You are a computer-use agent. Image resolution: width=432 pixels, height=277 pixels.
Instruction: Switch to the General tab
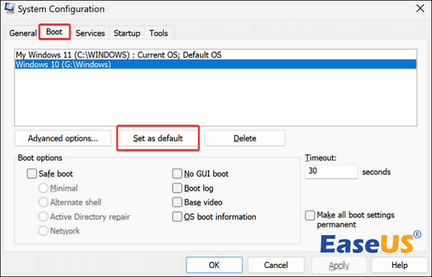[23, 33]
